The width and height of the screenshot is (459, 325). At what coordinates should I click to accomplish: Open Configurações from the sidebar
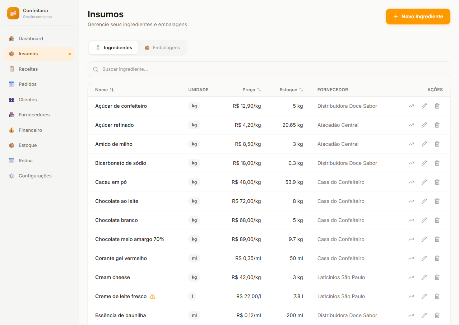tap(35, 176)
